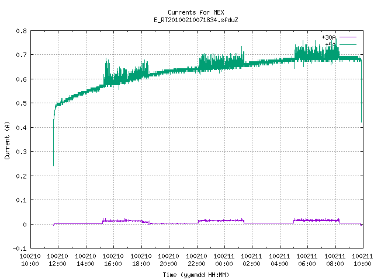Screen dimensions: 374x280
Task: Click the -0.1 y-axis tick label
Action: [19, 249]
